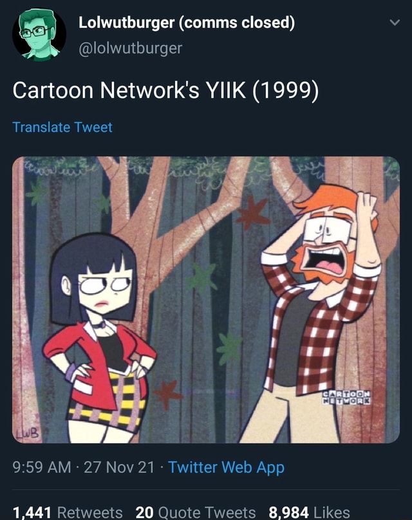
Task: Open the attached YIIK cartoon image
Action: [x=206, y=296]
